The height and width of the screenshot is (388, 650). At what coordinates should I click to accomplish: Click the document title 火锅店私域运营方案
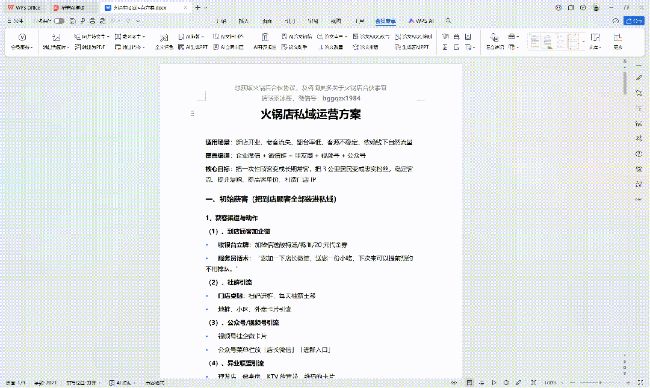pyautogui.click(x=311, y=114)
